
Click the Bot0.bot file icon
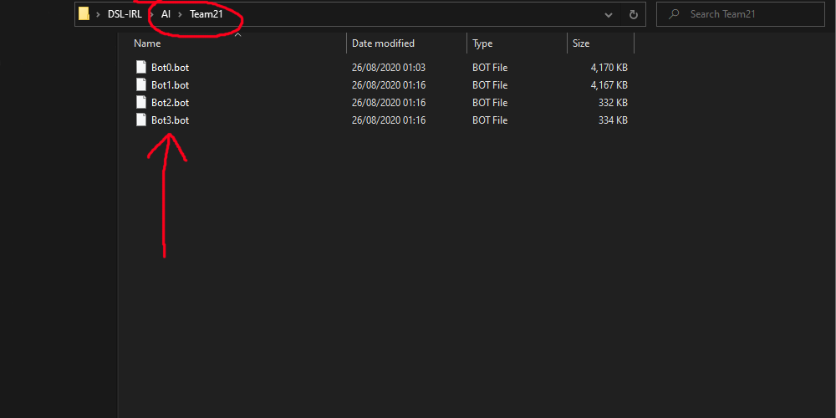(x=141, y=67)
